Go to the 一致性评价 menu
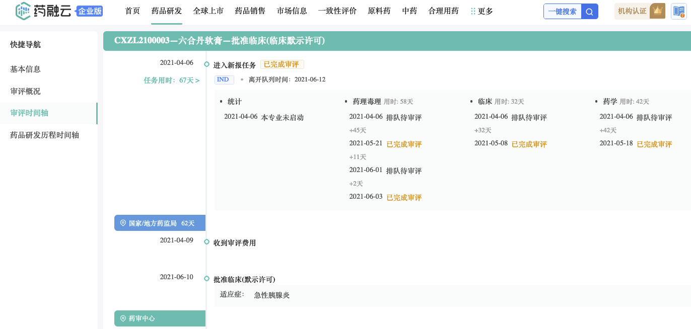The width and height of the screenshot is (691, 329). click(x=337, y=11)
